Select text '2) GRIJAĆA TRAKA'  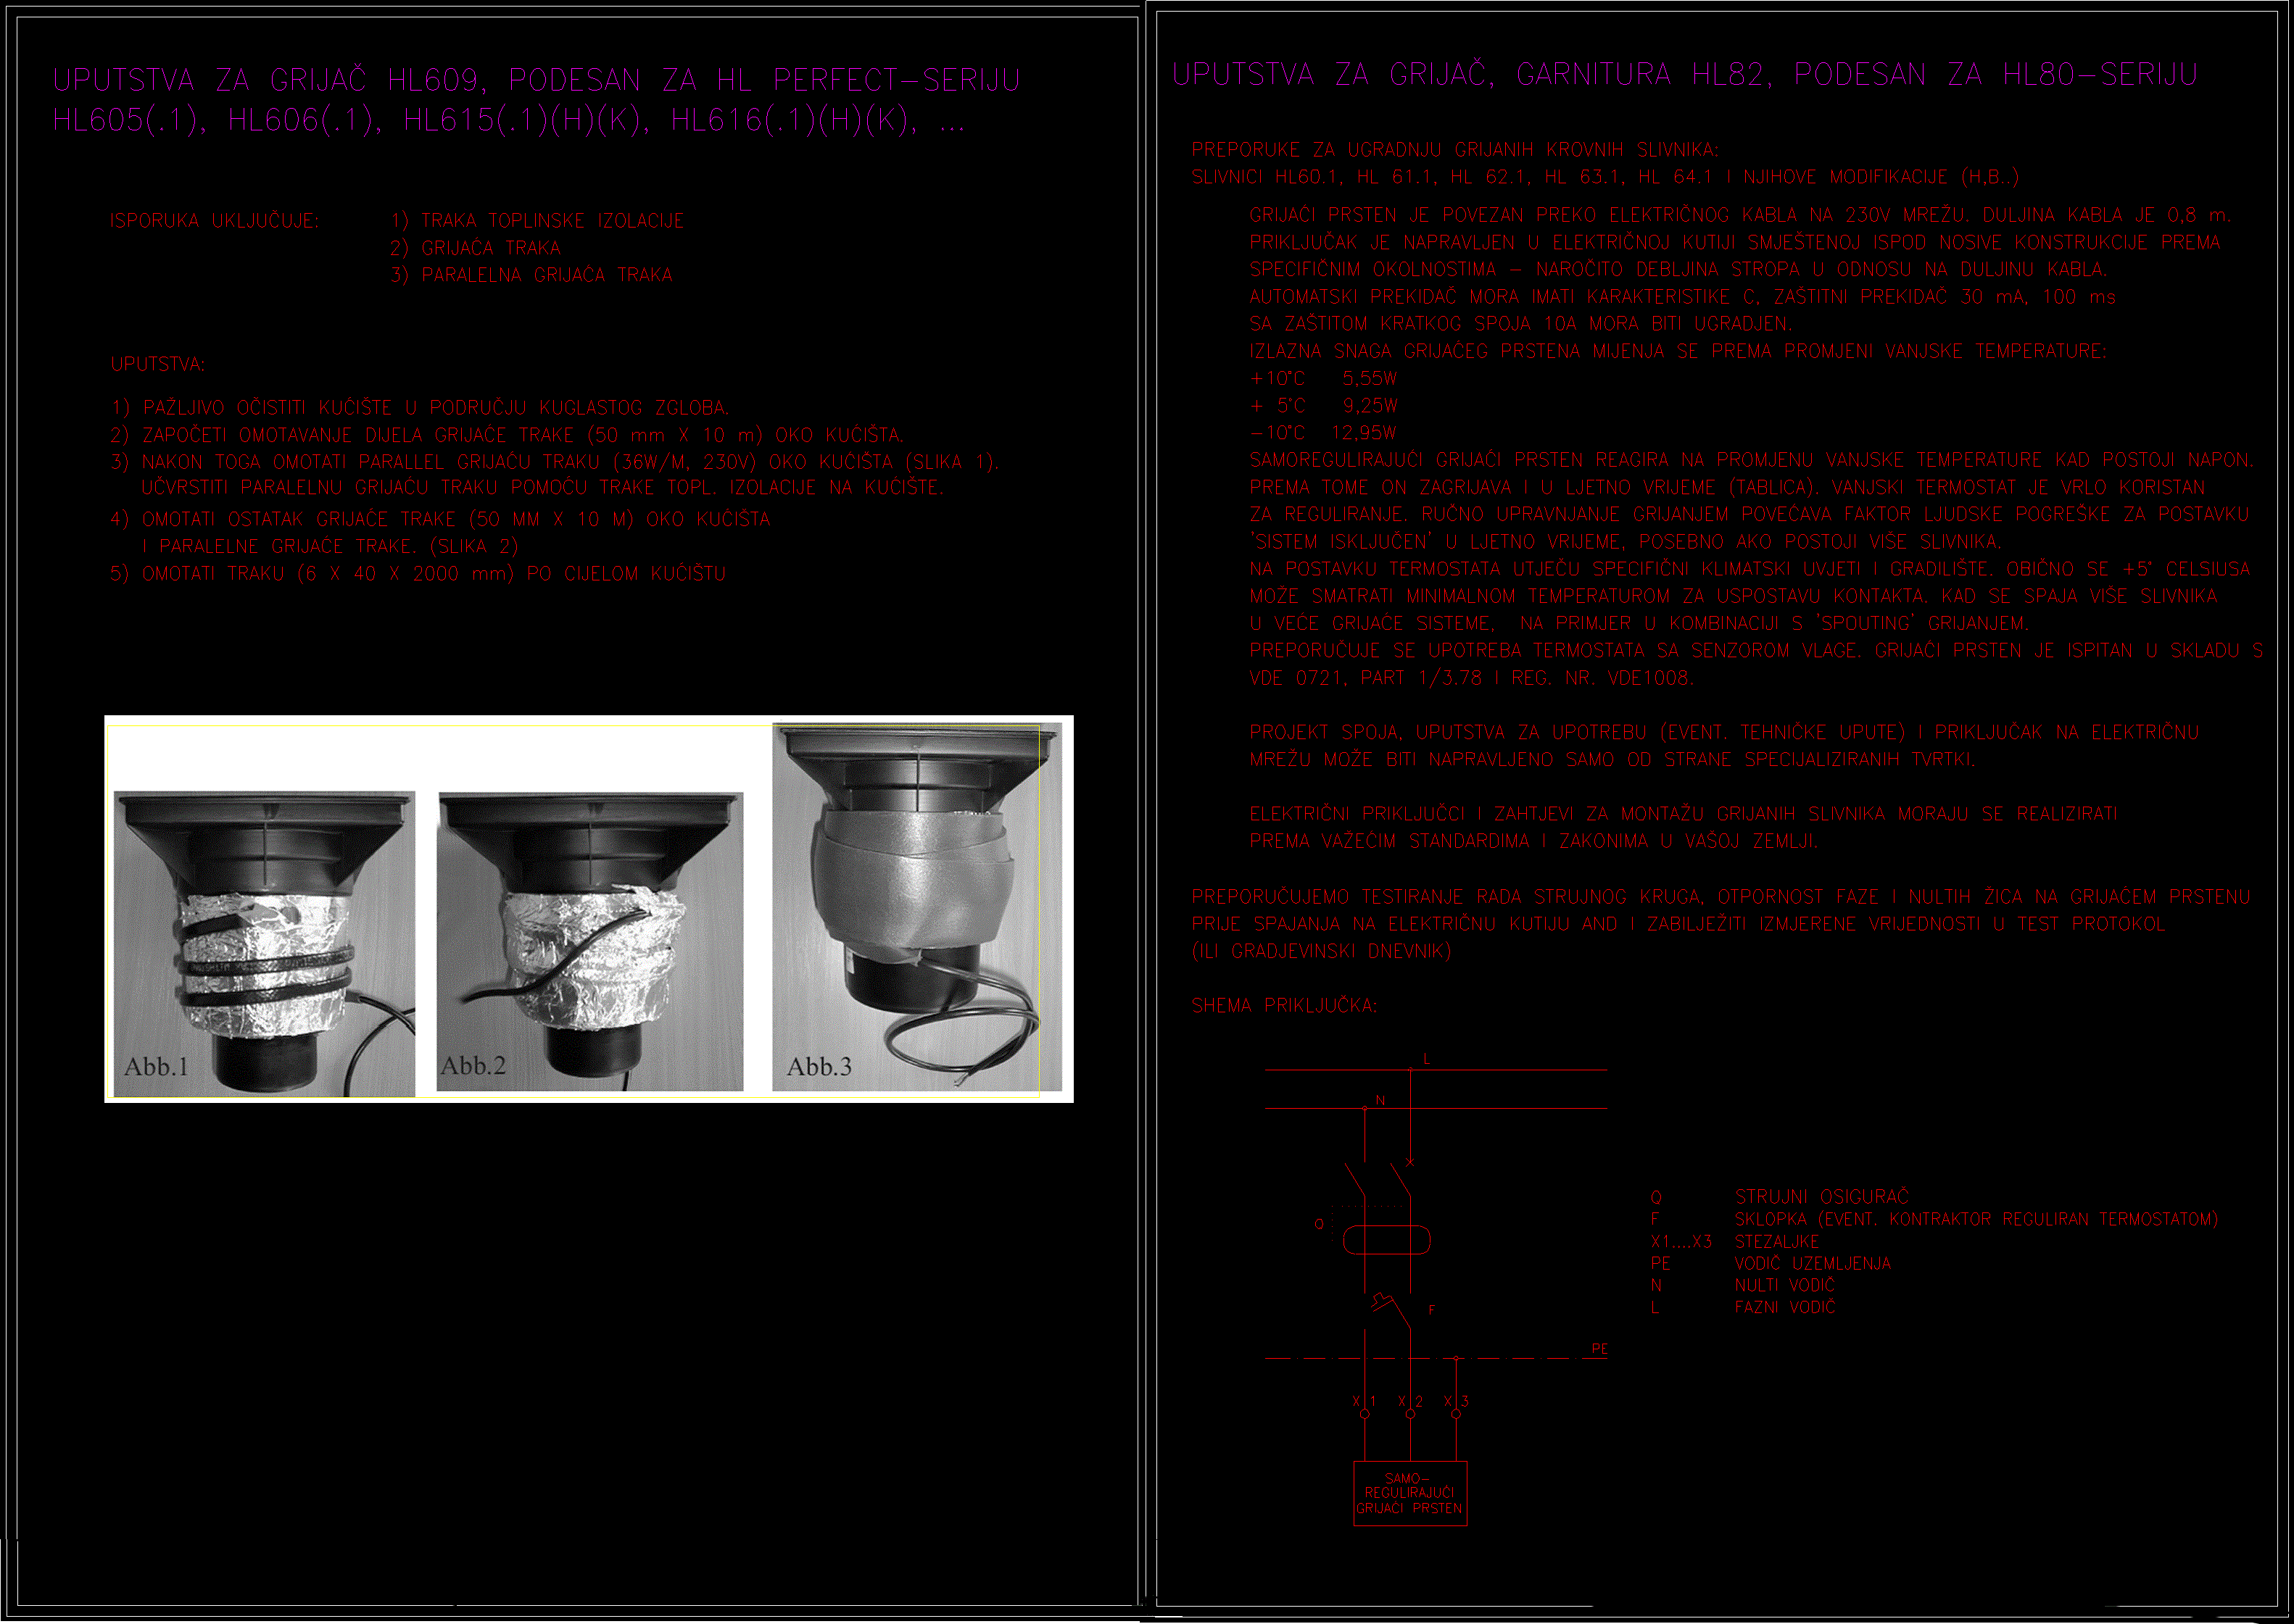click(475, 248)
